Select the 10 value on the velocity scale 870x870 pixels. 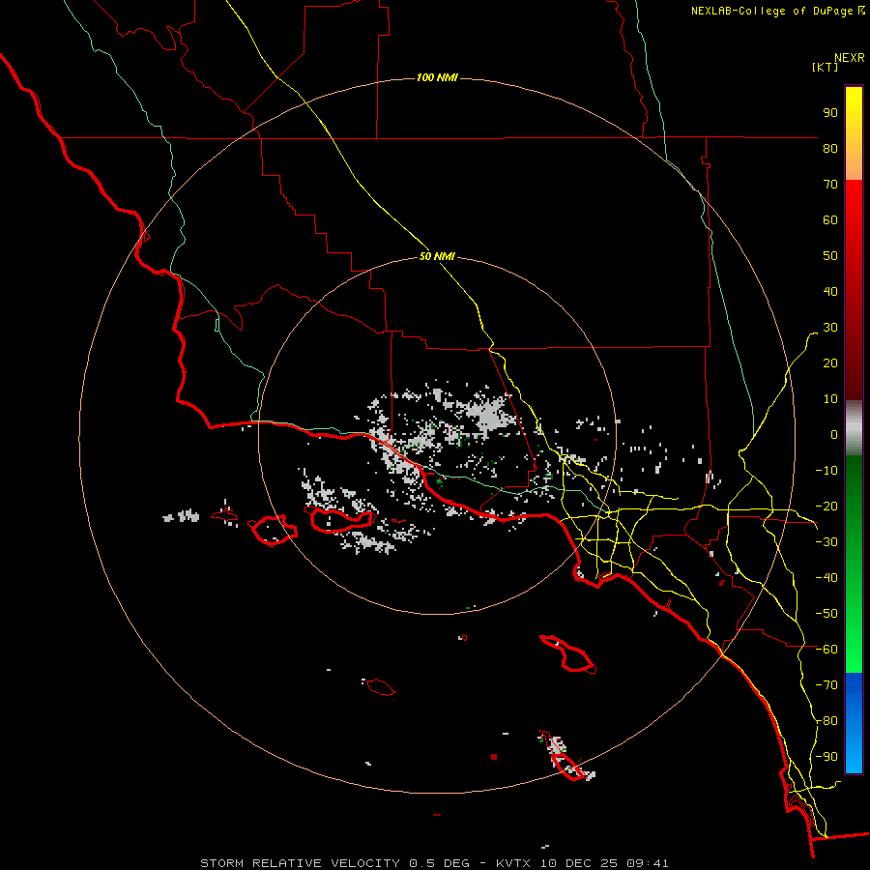[x=830, y=399]
